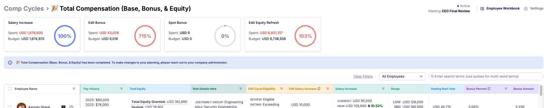Filter the Salary Increase column
Viewport: 550px width, 108px height.
pyautogui.click(x=383, y=89)
